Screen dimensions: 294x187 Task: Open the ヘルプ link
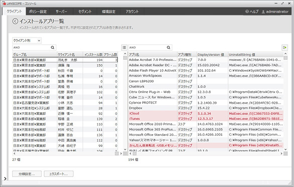(x=254, y=11)
